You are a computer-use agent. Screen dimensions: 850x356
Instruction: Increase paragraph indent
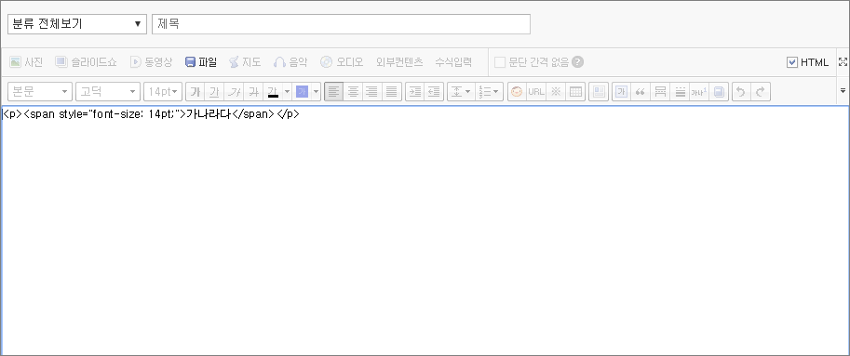pyautogui.click(x=414, y=92)
